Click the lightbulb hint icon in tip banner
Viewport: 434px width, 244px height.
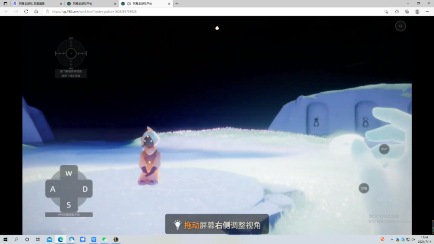point(178,224)
